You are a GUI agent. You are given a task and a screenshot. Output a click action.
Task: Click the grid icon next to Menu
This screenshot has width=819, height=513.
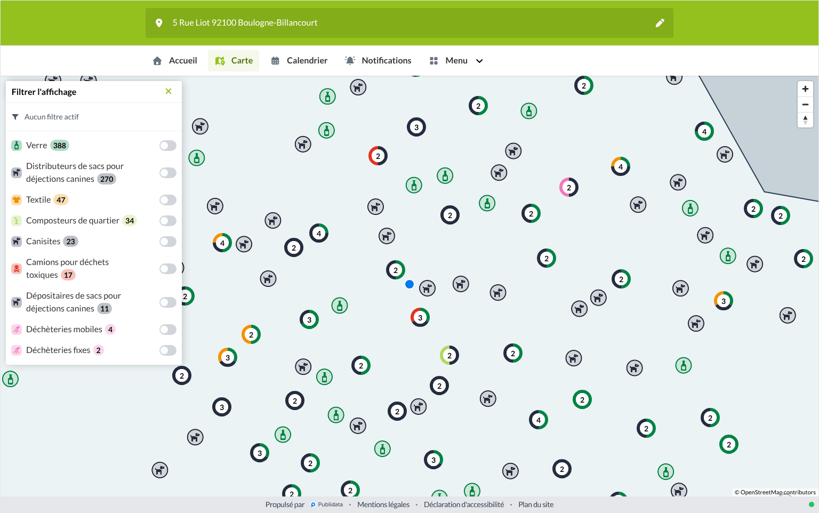point(433,61)
